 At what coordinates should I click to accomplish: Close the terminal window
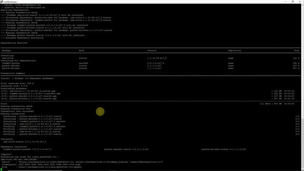click(x=300, y=1)
